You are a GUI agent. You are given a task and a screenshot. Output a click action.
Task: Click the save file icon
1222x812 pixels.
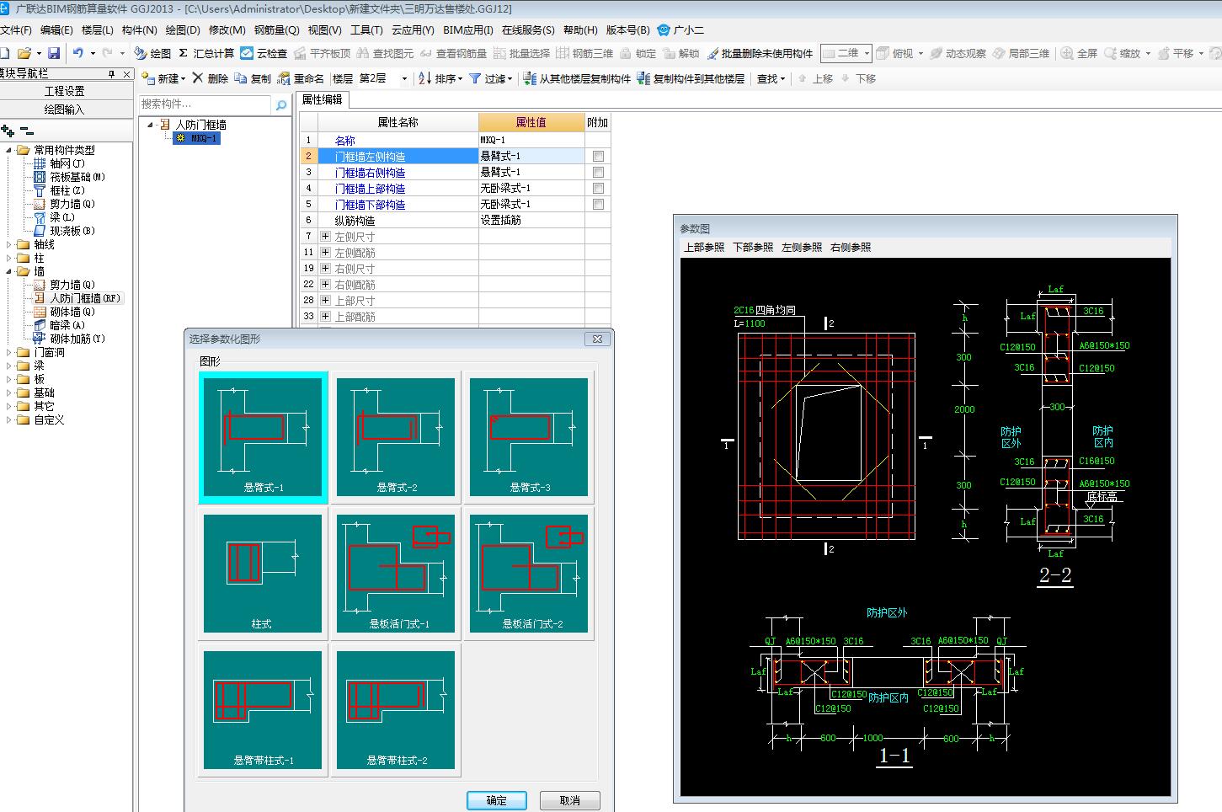point(54,53)
